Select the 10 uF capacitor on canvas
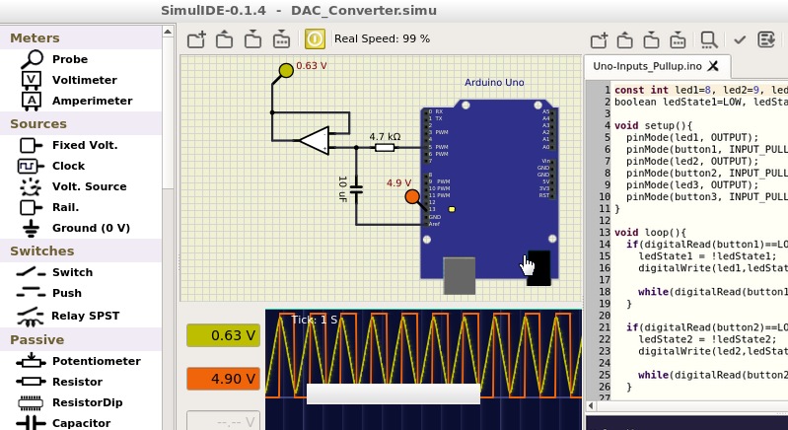788x430 pixels. pos(356,189)
